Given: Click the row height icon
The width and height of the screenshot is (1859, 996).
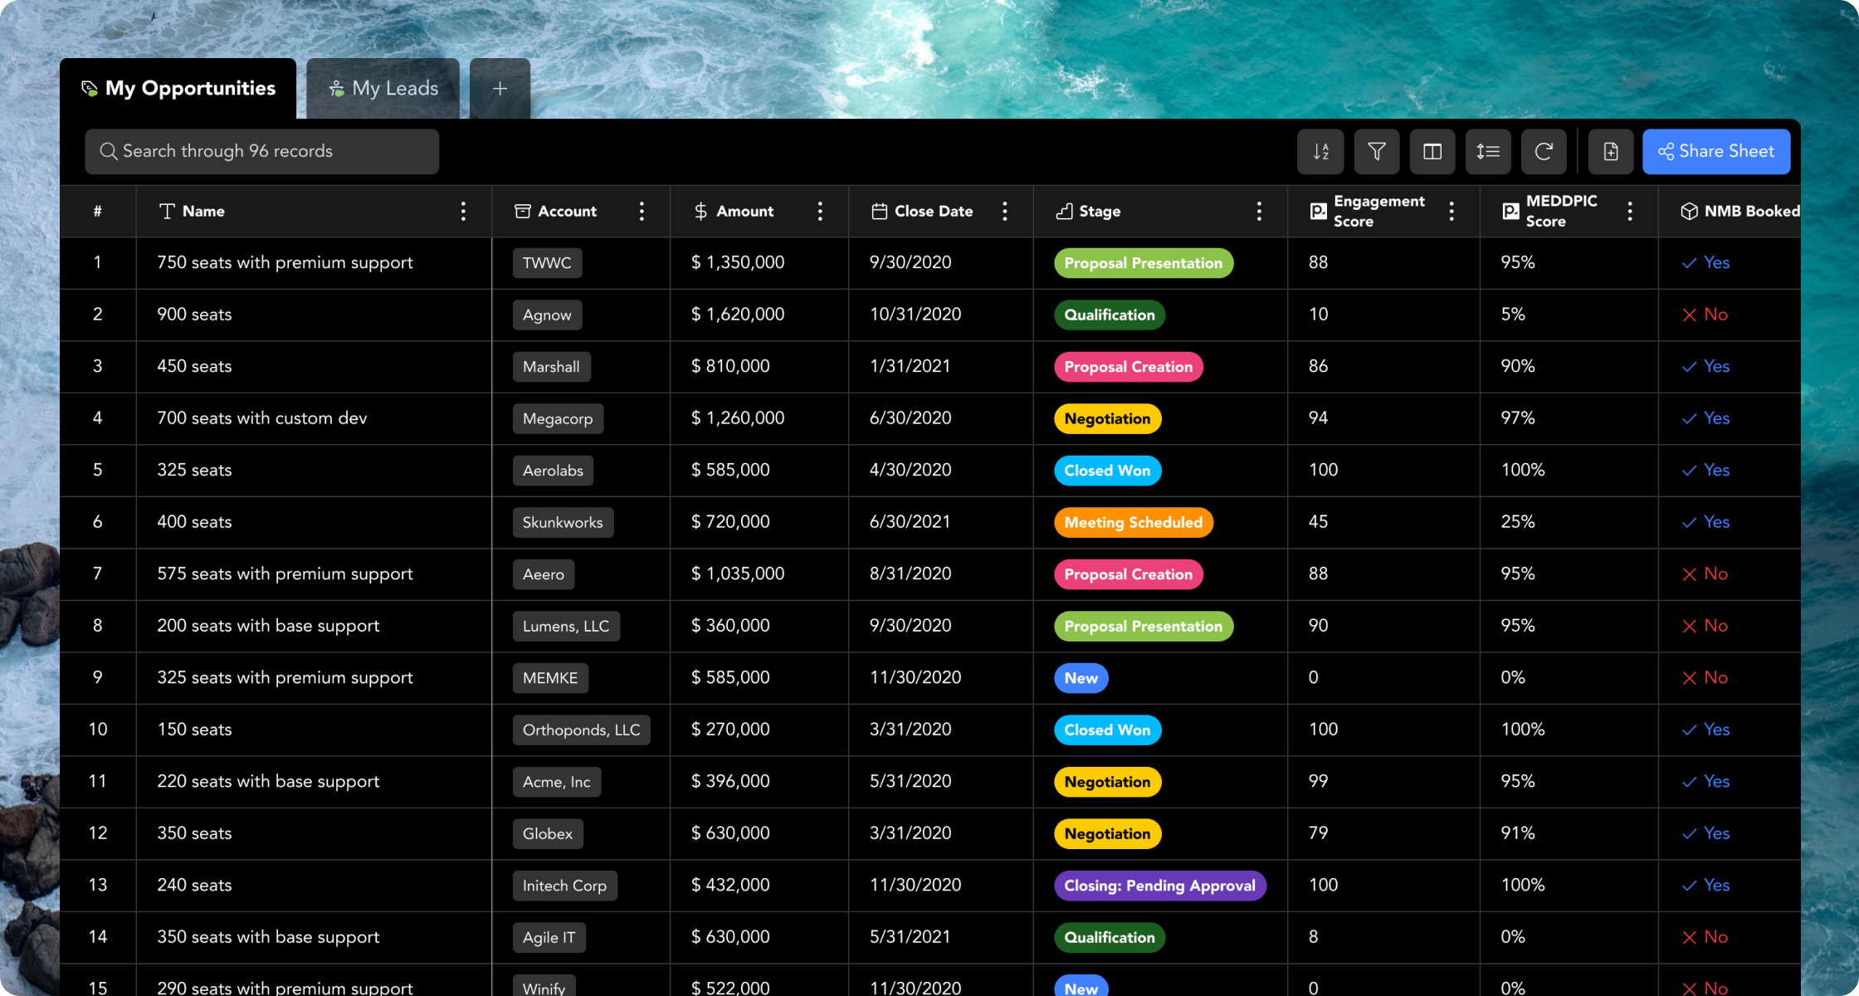Looking at the screenshot, I should (1488, 152).
